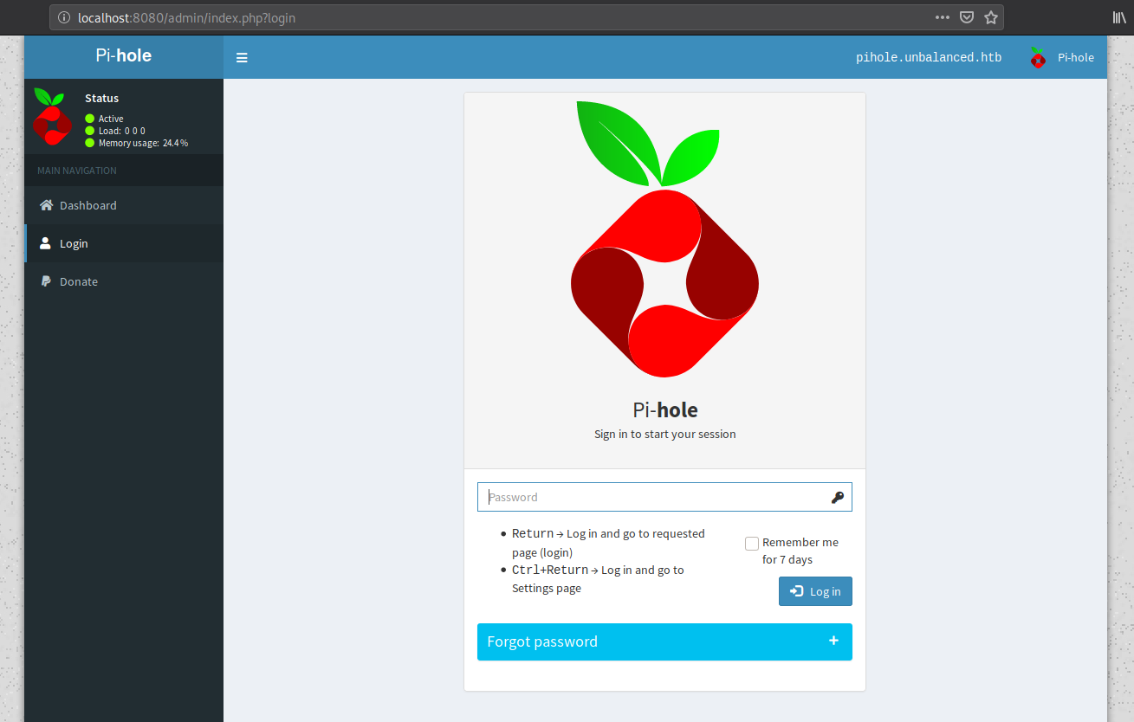
Task: Expand the Forgot password panel
Action: point(664,641)
